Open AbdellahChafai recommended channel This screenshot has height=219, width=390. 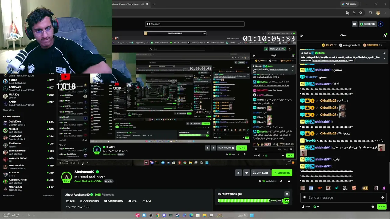pyautogui.click(x=28, y=181)
